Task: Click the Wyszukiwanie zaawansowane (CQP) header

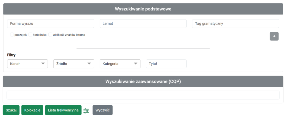Action: click(143, 81)
